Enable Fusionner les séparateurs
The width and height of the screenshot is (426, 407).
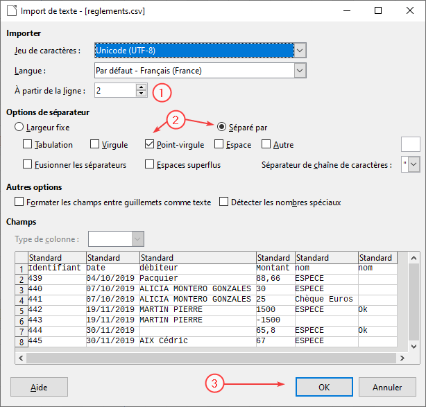click(28, 164)
